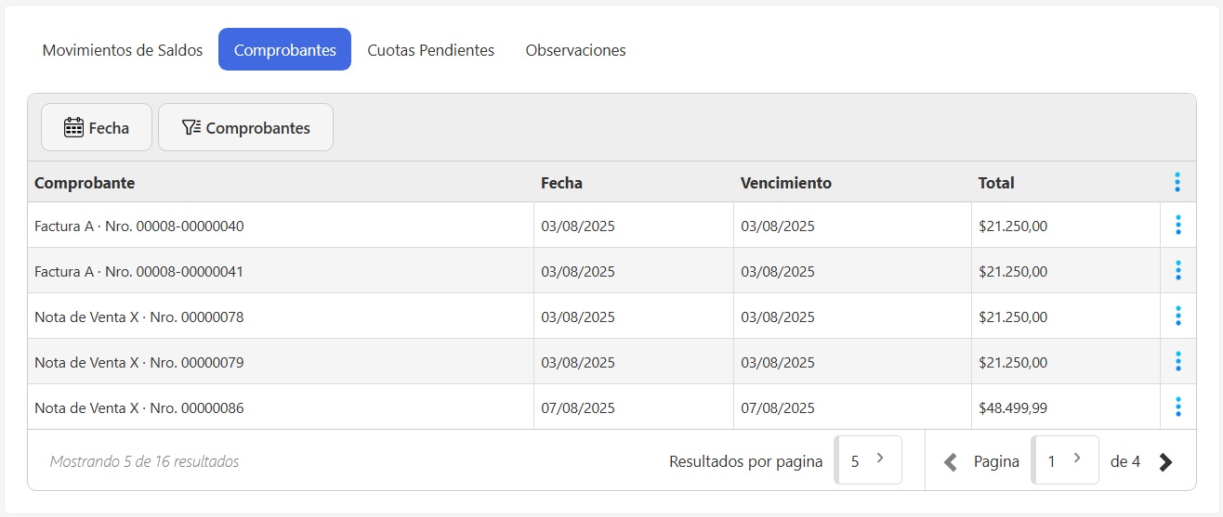
Task: Open actions menu for Factura A 00008-00000041
Action: pos(1177,271)
